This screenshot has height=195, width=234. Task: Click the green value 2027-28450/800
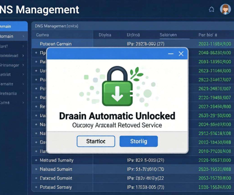[x=215, y=106]
